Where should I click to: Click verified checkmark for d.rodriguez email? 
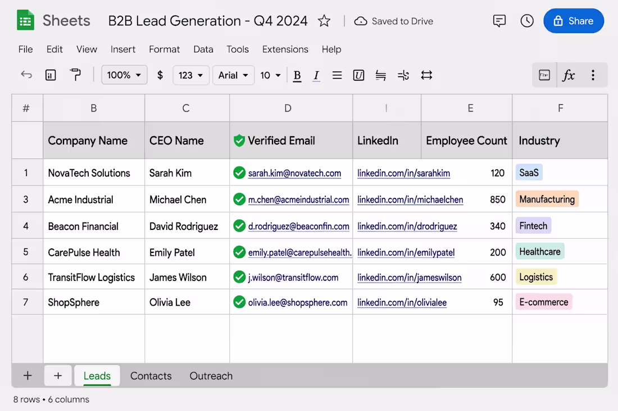click(239, 226)
